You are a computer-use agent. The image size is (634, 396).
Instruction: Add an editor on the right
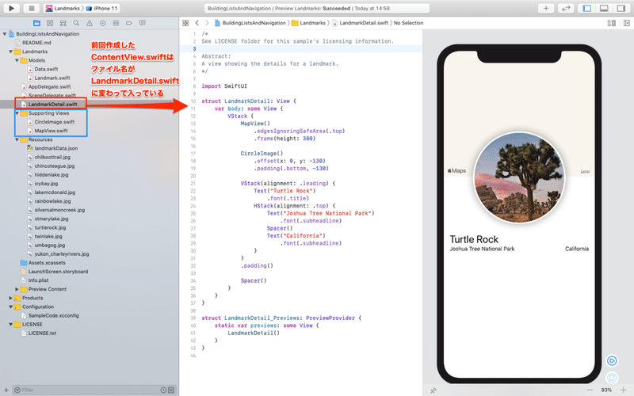click(627, 23)
